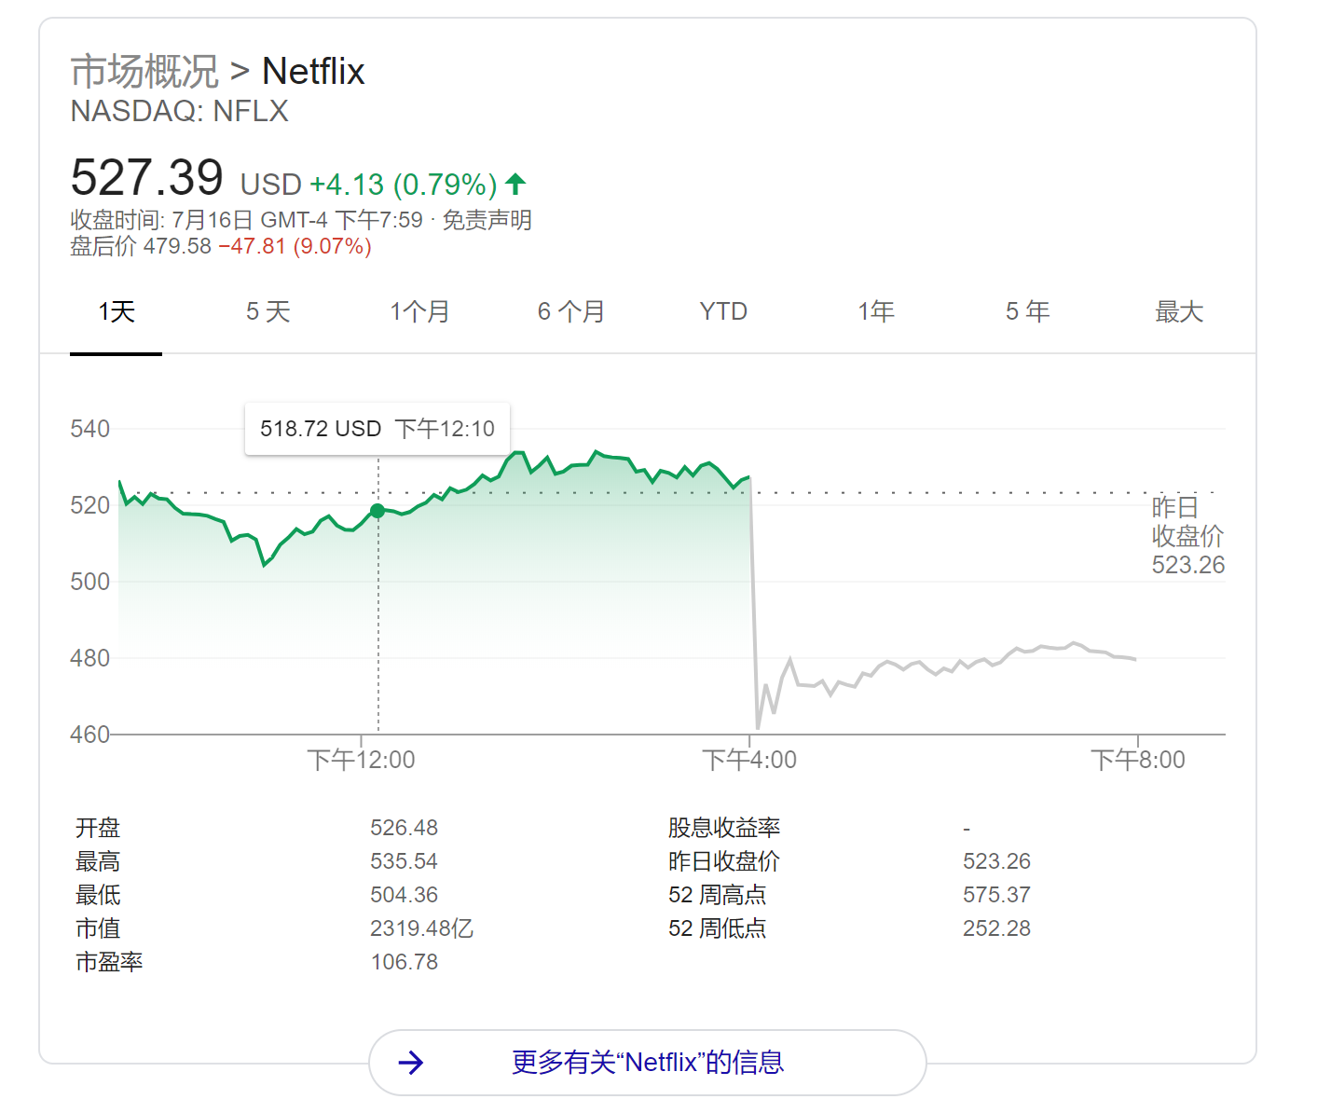1317x1113 pixels.
Task: Click the arrow icon beside the Netflix info link
Action: click(411, 1063)
